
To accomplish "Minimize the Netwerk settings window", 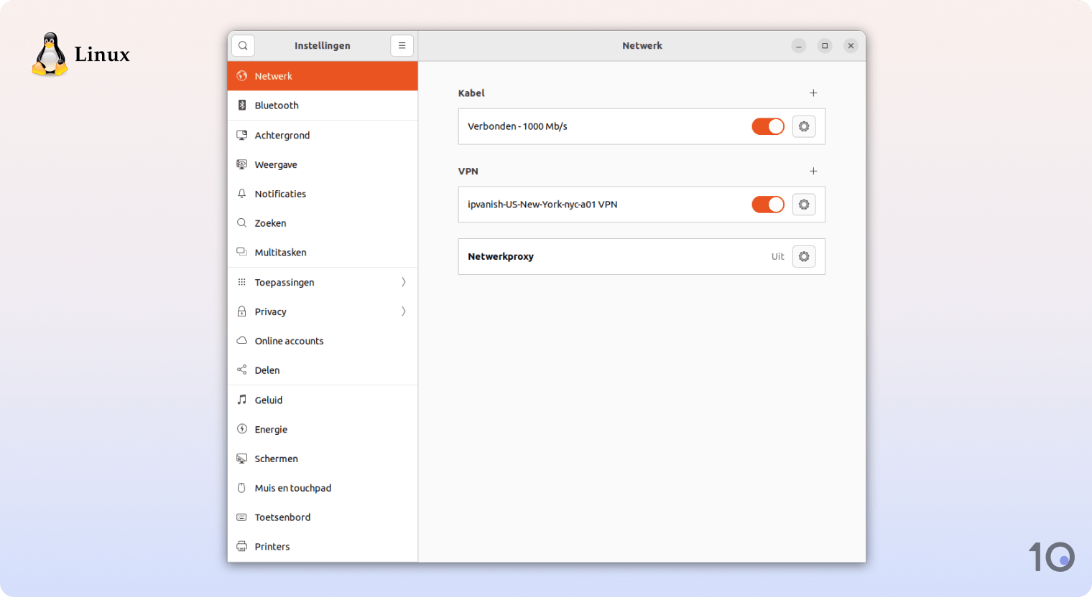I will point(799,46).
